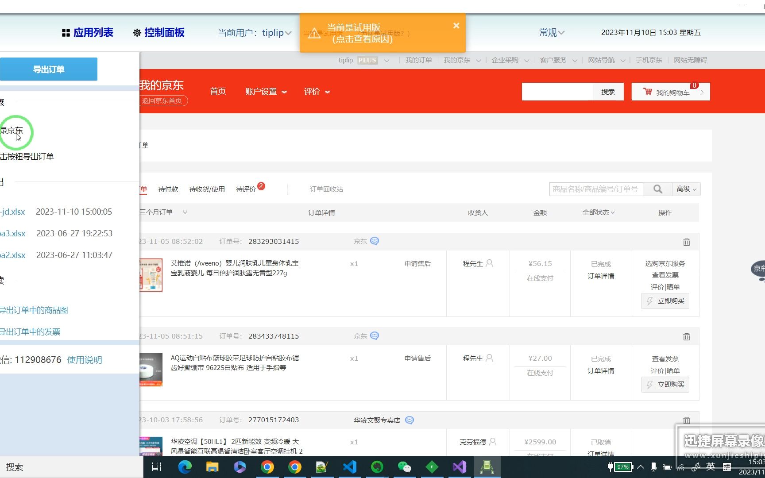Click the microphone icon in system tray

[653, 467]
